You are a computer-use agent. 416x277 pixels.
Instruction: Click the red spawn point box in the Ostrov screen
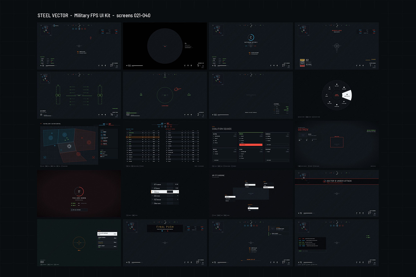(336, 142)
